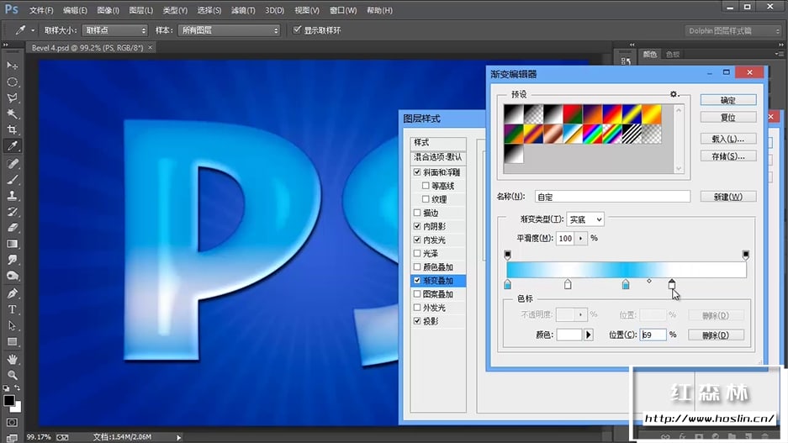The height and width of the screenshot is (443, 788).
Task: Select the History Brush tool
Action: point(12,212)
